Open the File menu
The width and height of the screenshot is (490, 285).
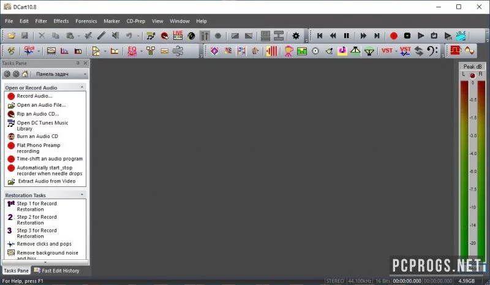coord(9,21)
